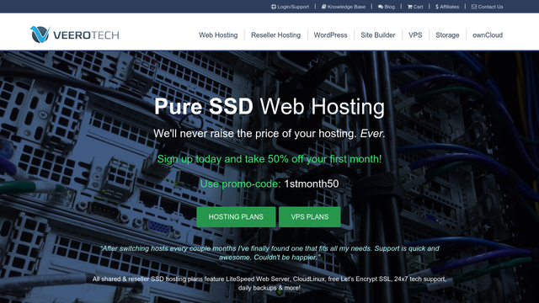Click the 1stmonth50 promo code text
Viewport: 539px width, 303px height.
coord(312,183)
